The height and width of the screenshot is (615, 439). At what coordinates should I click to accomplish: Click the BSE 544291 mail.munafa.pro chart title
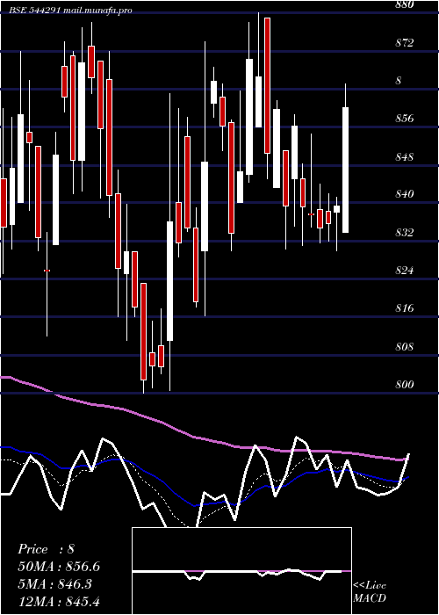70,11
